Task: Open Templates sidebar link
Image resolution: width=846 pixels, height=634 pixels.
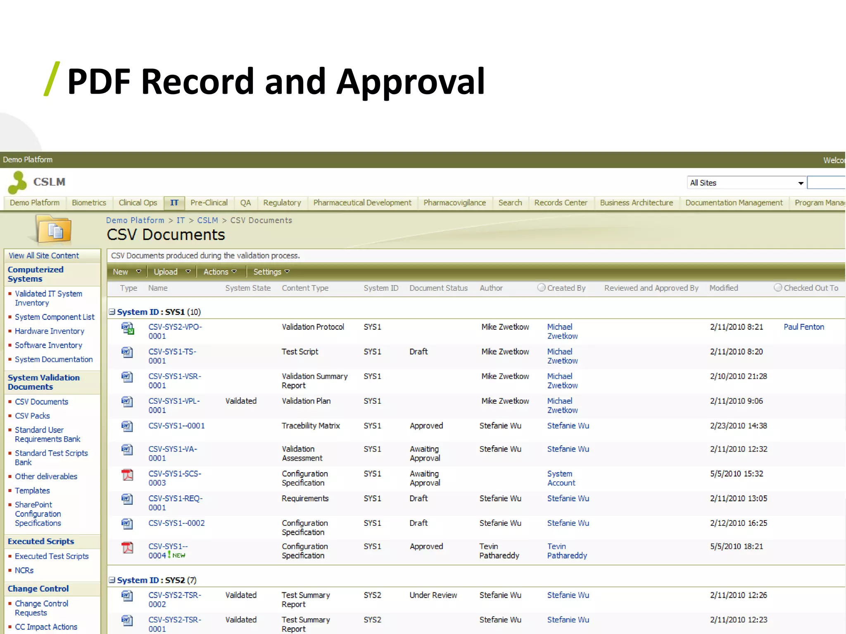Action: click(32, 490)
